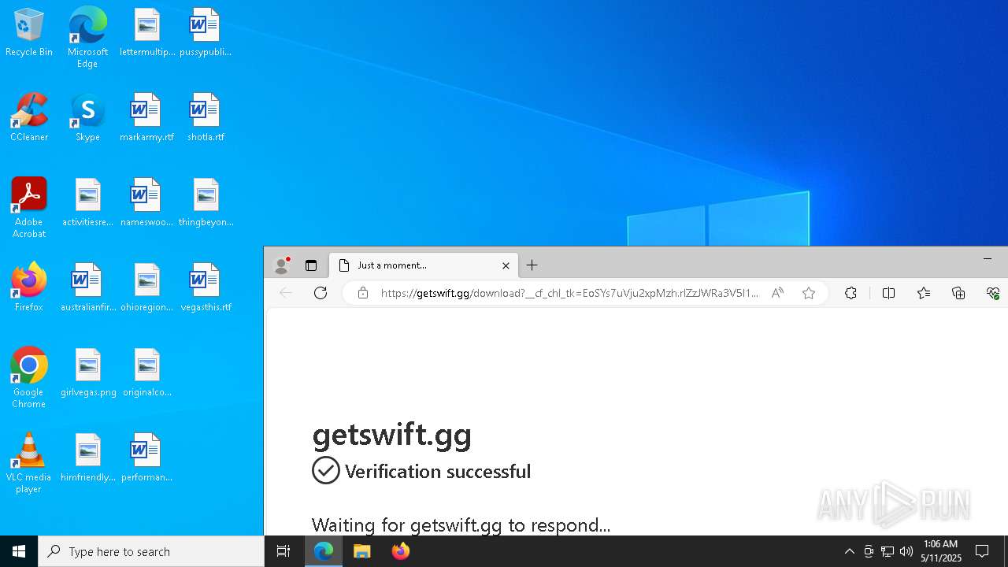
Task: Switch to Edge in the taskbar
Action: coord(324,551)
